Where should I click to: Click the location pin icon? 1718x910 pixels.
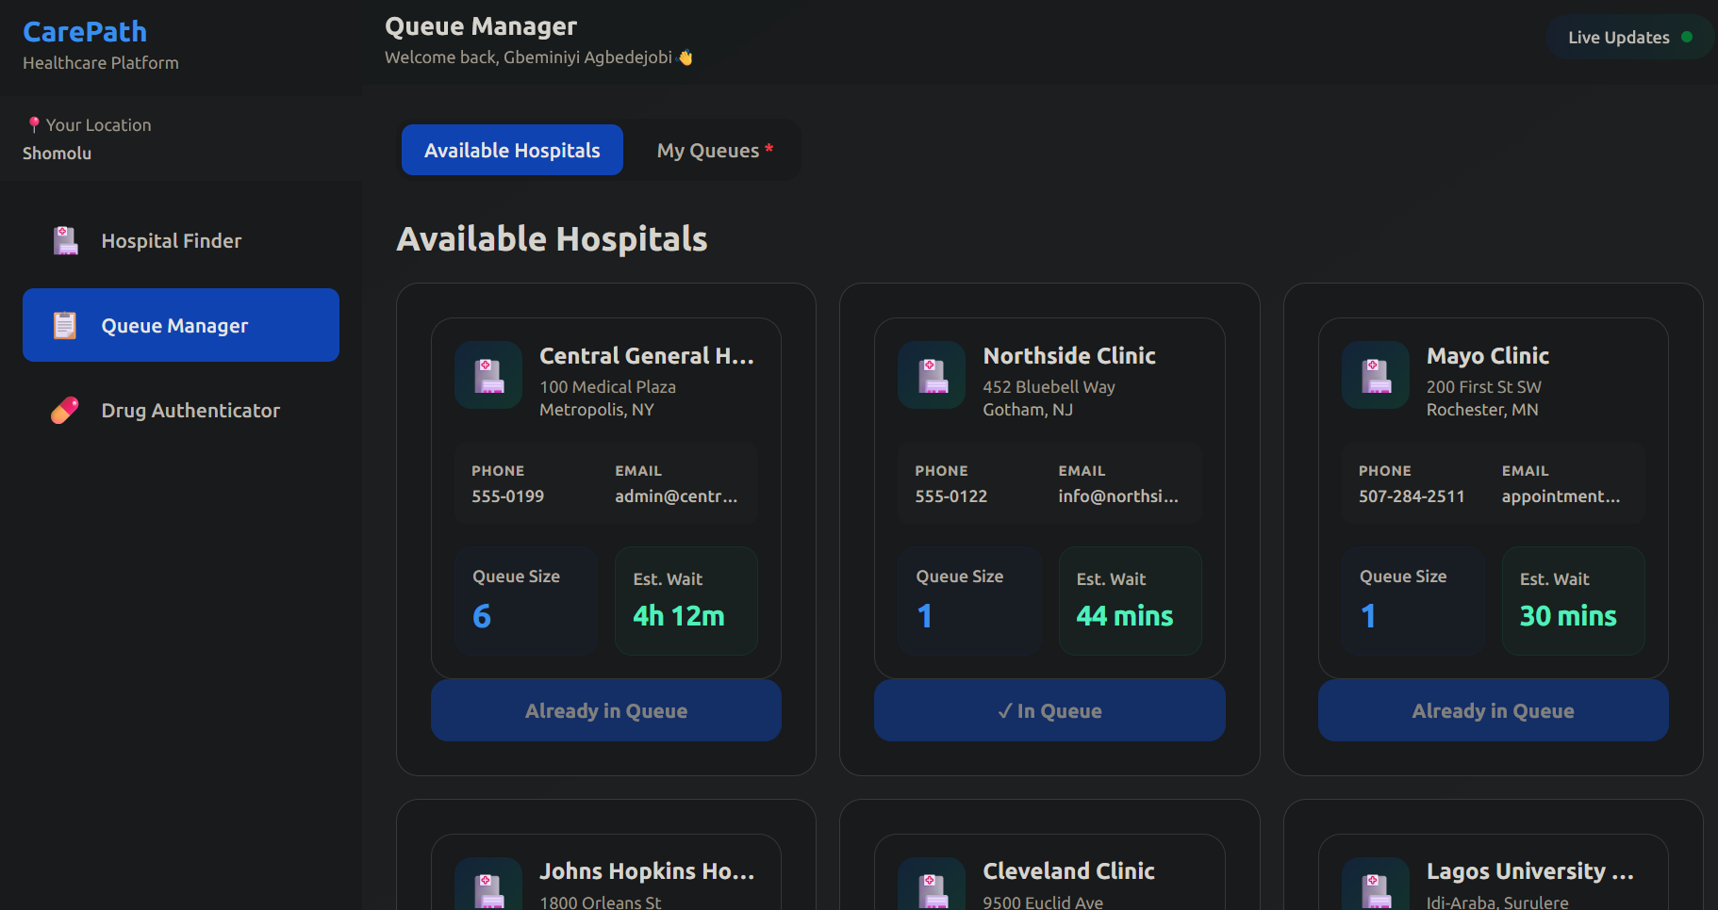[x=34, y=124]
